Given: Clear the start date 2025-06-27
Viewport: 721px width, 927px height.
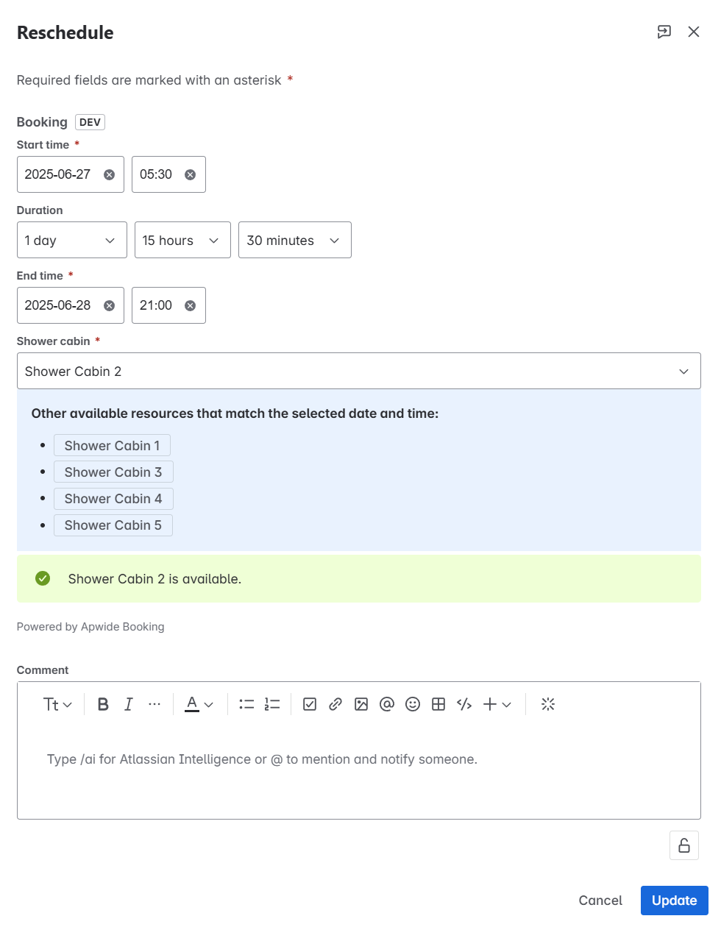Looking at the screenshot, I should coord(109,174).
